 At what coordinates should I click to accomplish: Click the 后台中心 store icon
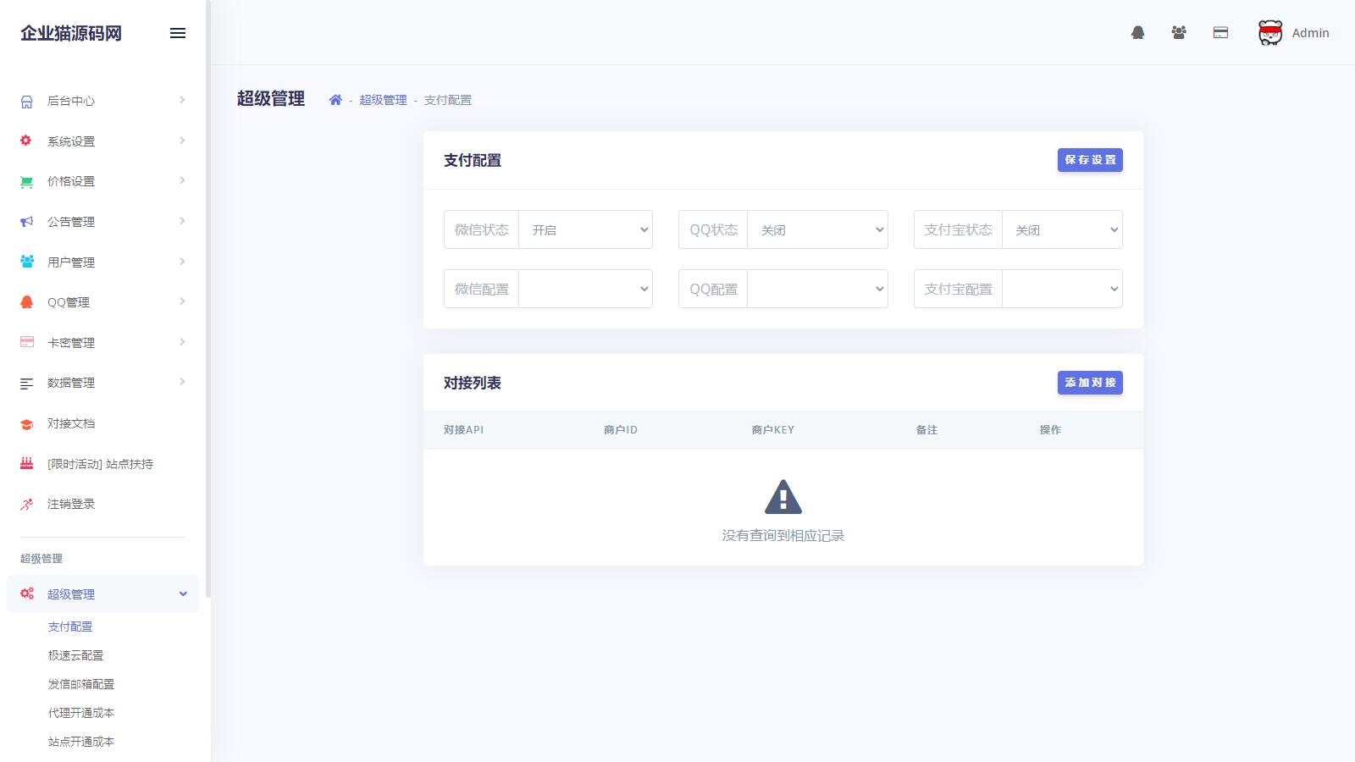coord(27,102)
